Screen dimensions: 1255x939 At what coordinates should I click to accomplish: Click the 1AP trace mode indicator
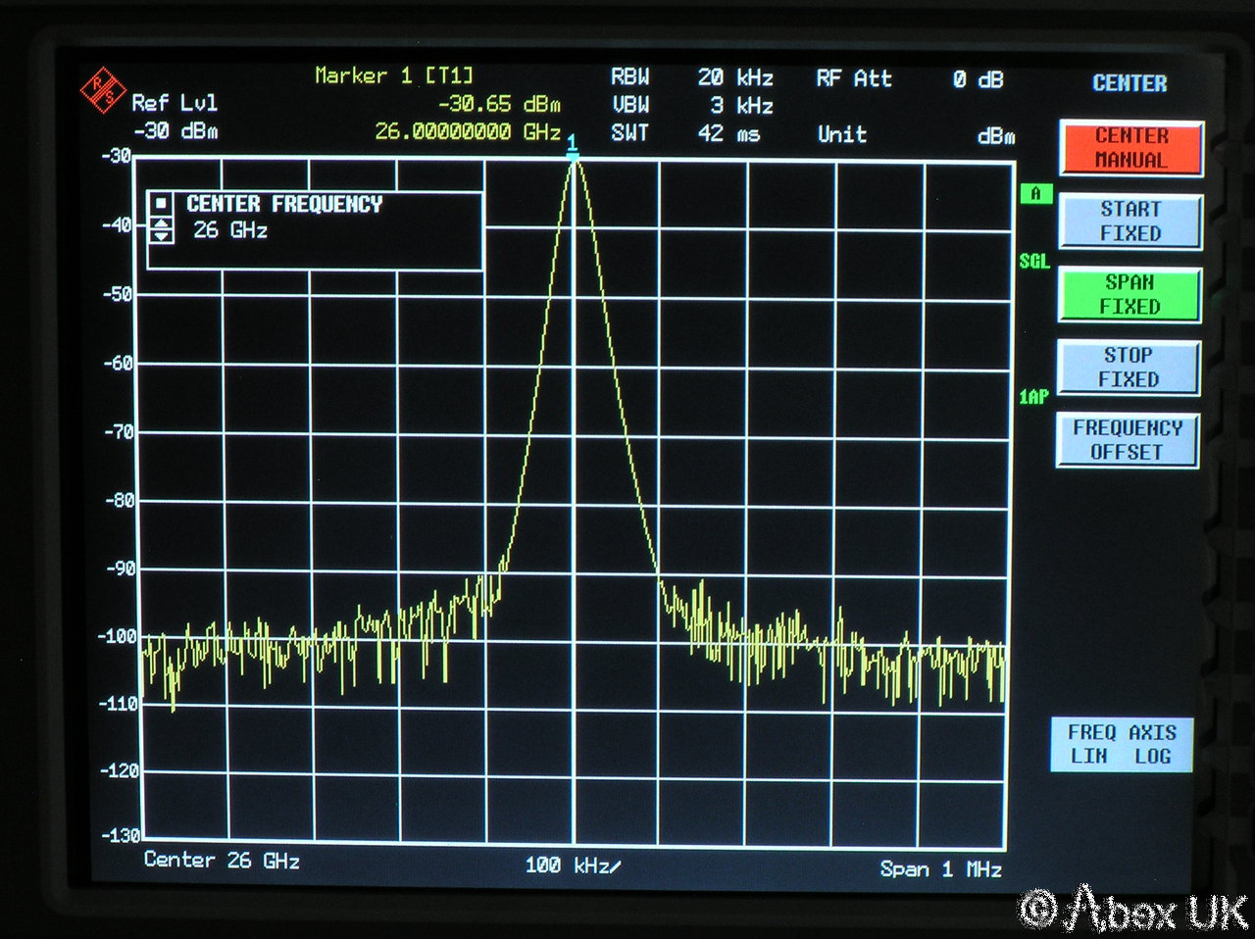pyautogui.click(x=1033, y=397)
